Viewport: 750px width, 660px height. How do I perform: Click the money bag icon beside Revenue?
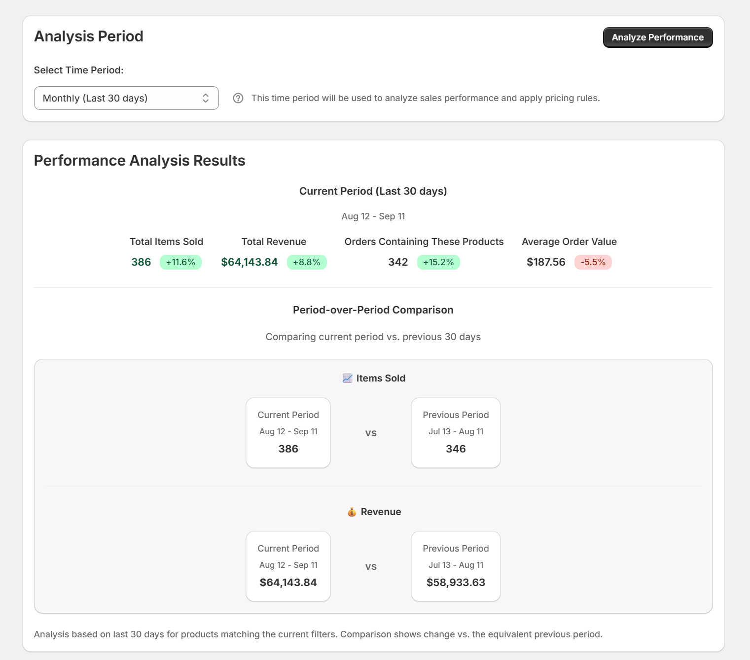pos(351,512)
